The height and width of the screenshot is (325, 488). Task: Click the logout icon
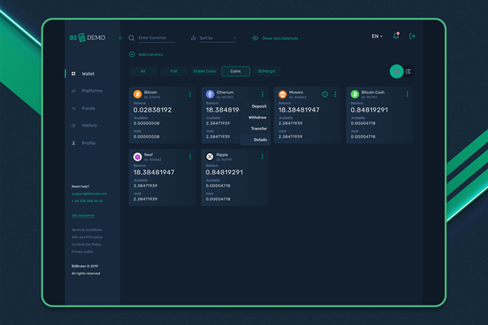(x=412, y=36)
